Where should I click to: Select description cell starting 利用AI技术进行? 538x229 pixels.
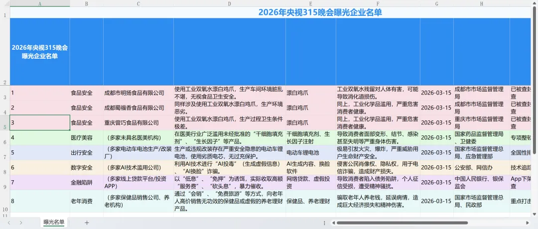click(230, 167)
